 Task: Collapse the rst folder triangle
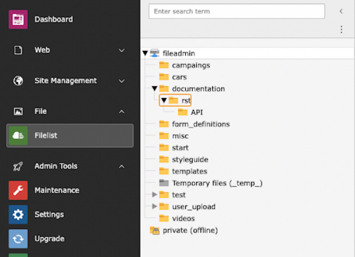pyautogui.click(x=164, y=100)
